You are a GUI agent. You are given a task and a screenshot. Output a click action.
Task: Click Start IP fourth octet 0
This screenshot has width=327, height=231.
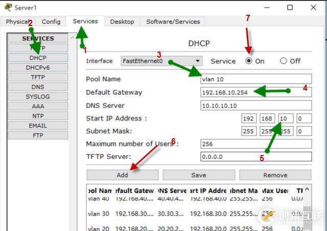pyautogui.click(x=304, y=118)
